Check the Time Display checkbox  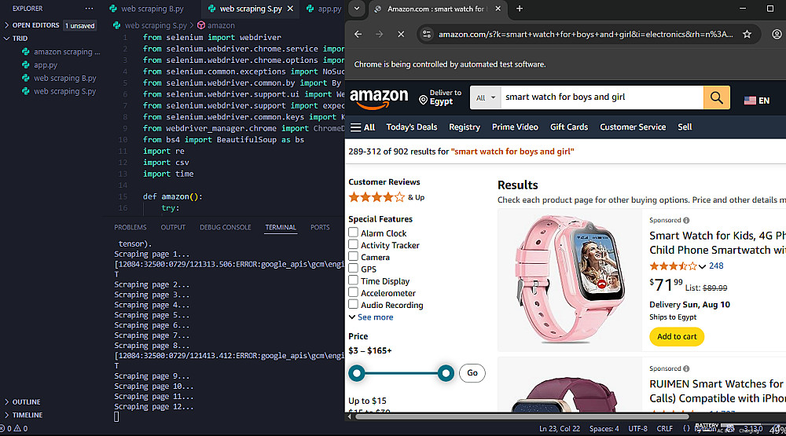pos(354,280)
